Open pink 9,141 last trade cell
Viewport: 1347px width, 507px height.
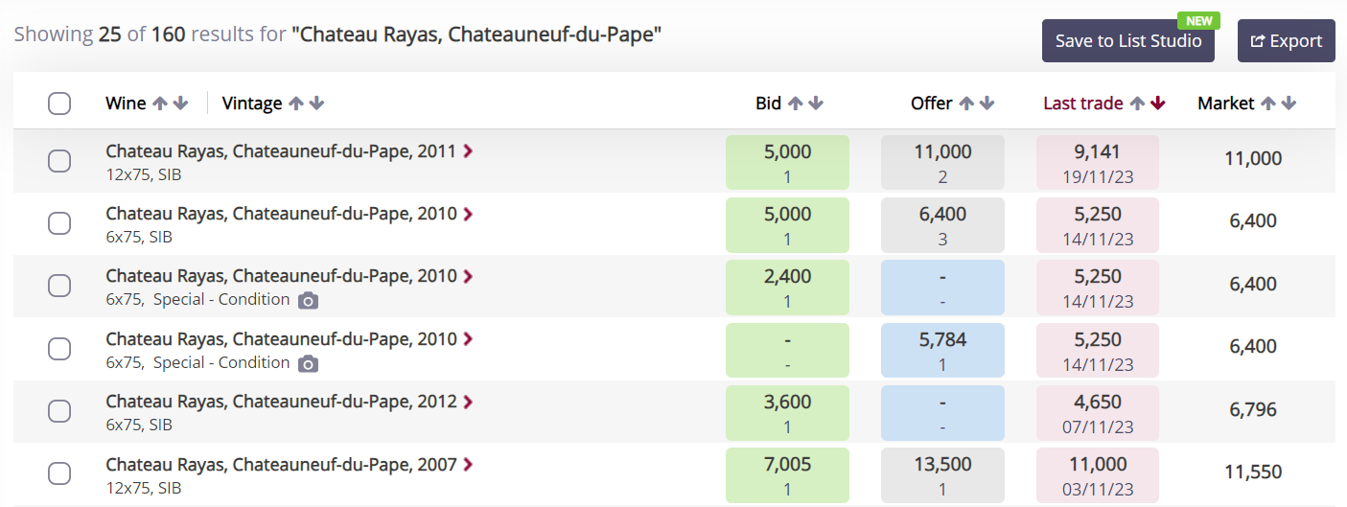coord(1098,163)
